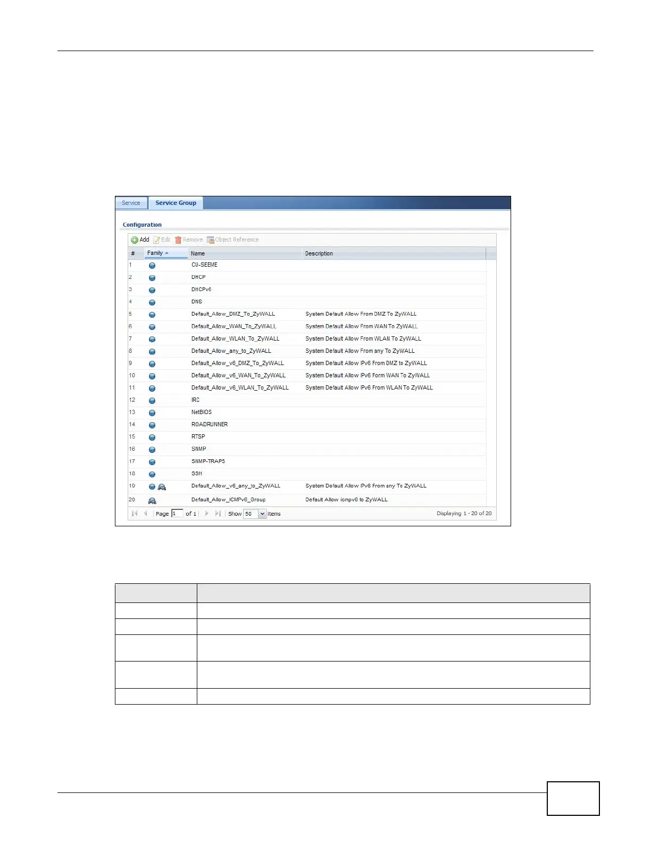Click Default_Allow_ICMPv6_Group name
Viewport: 651px width, 843px height.
point(229,500)
